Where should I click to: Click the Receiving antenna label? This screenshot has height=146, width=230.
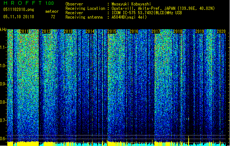pos(84,17)
